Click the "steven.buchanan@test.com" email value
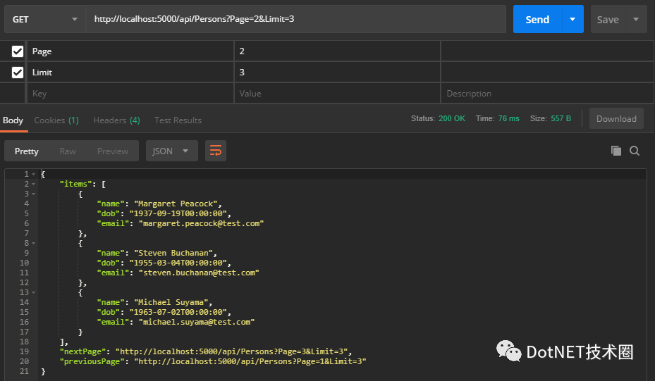655x381 pixels. point(199,273)
